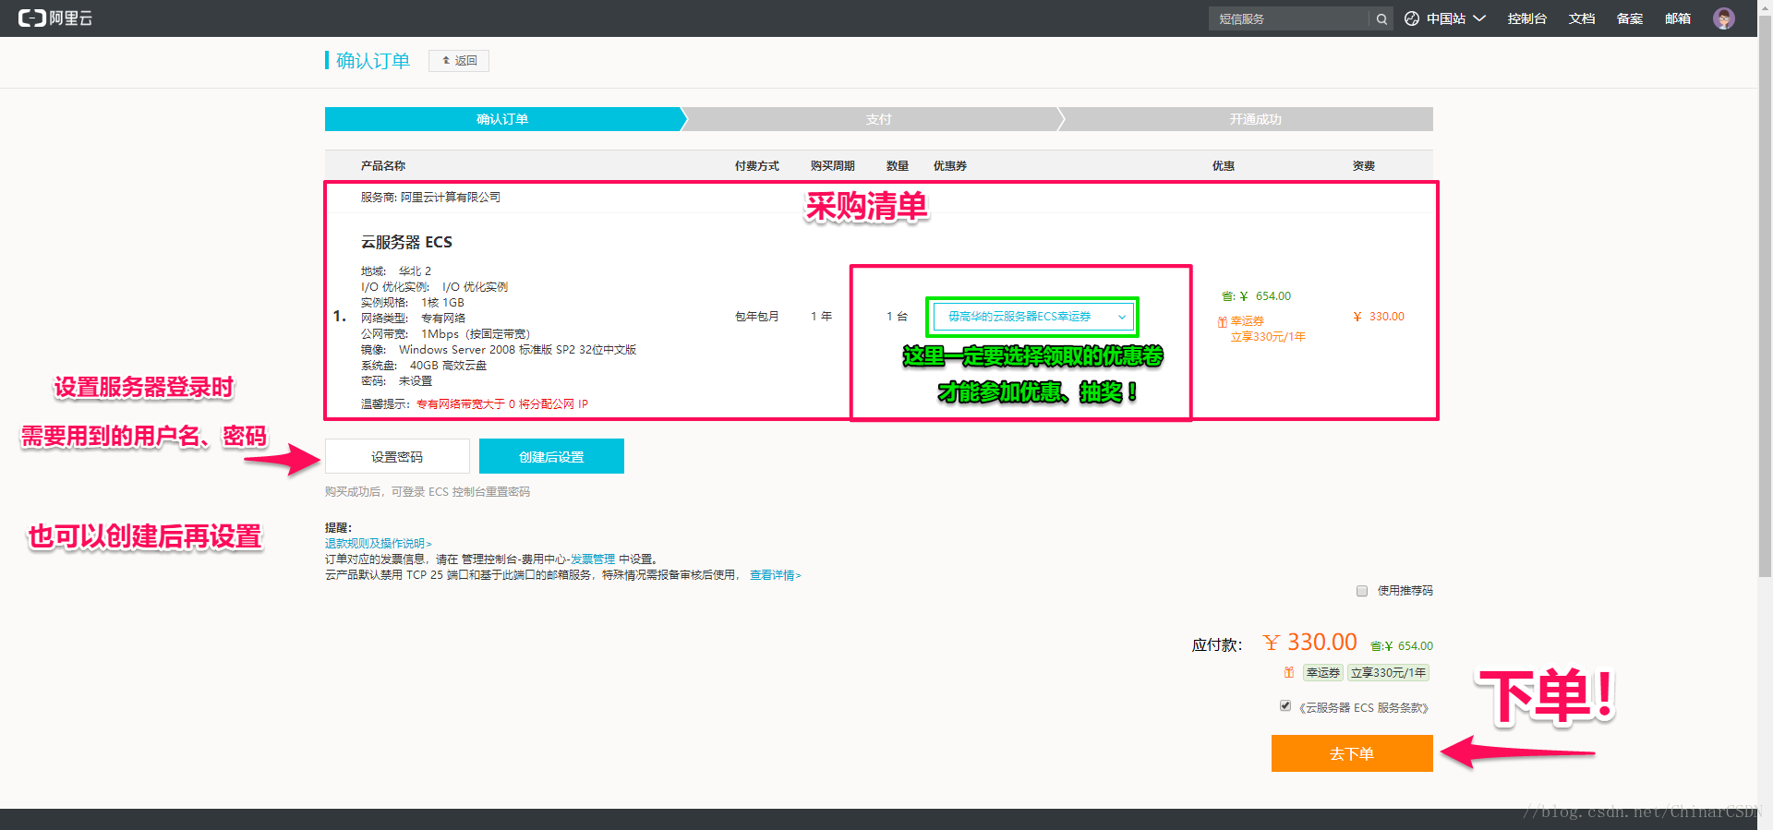Click the 云服务器 ECS product title

(406, 242)
